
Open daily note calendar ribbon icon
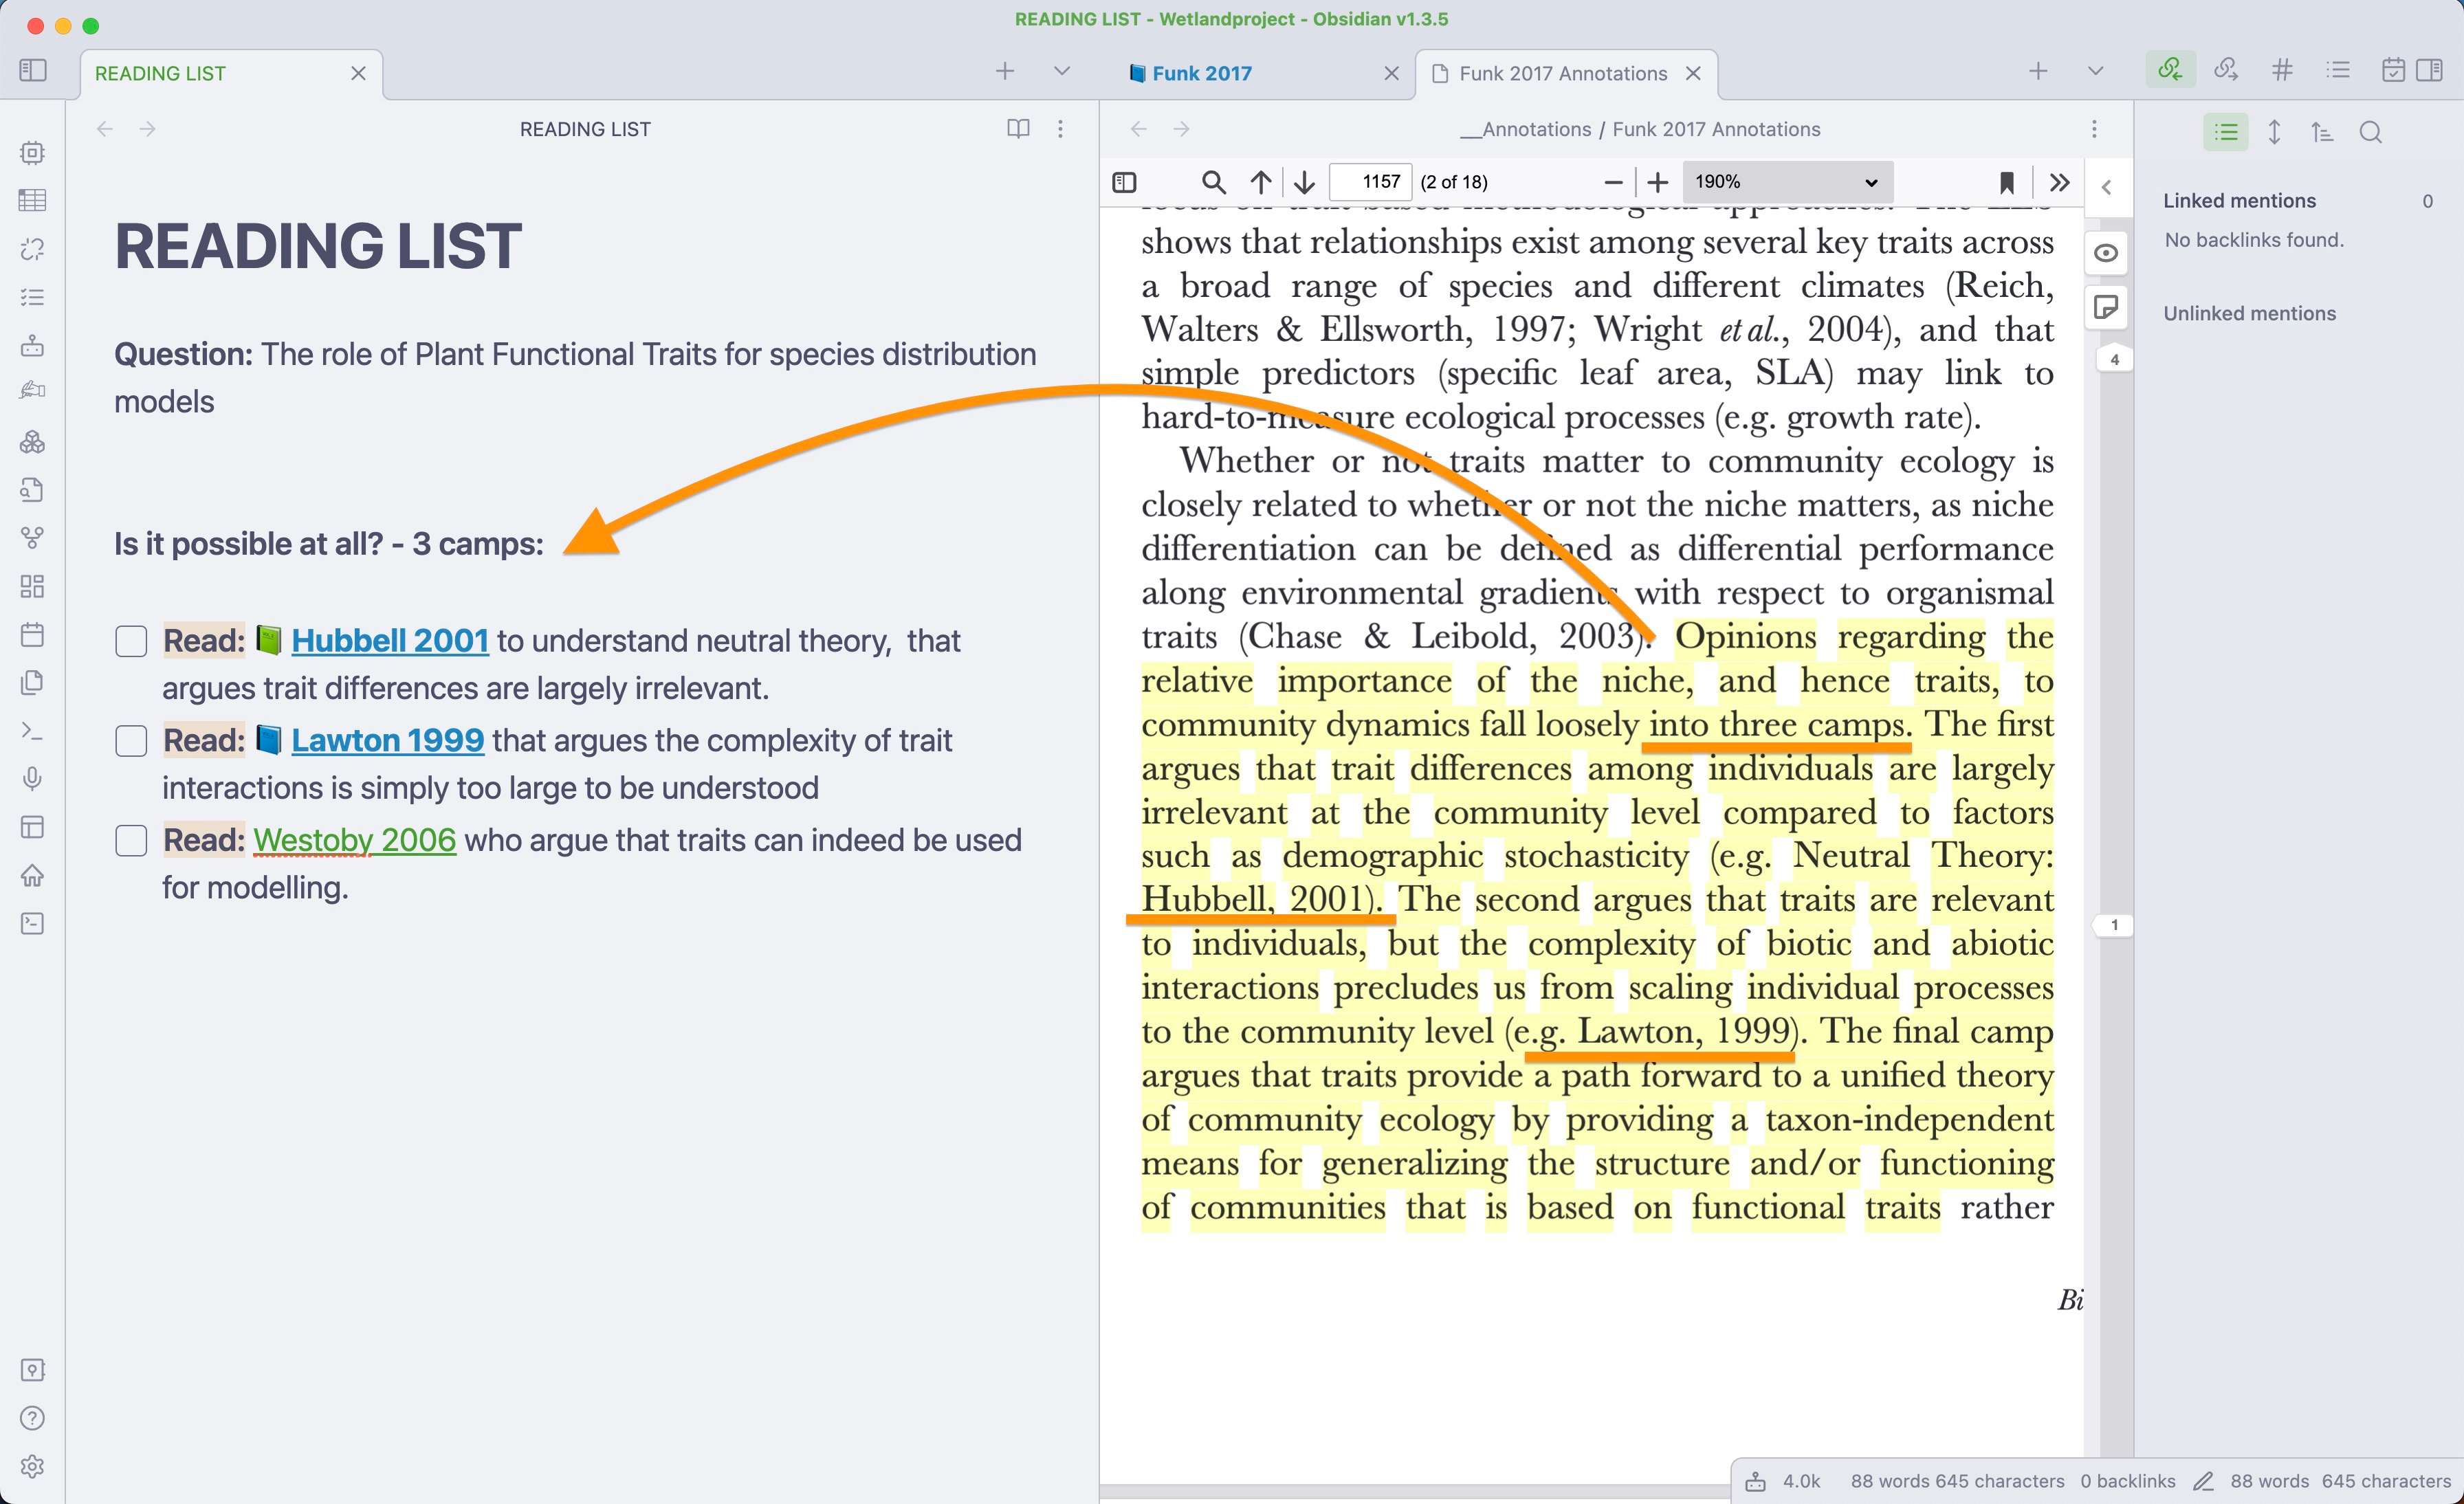click(32, 635)
